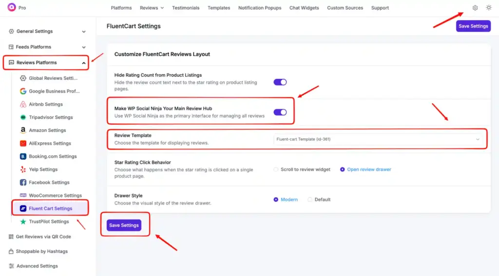Open Notification Popups menu item
Screen dimensions: 499x276
tap(260, 8)
